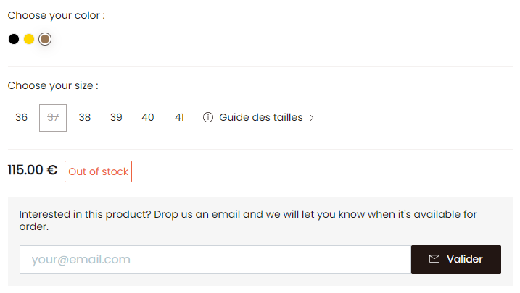This screenshot has height=293, width=520.
Task: Choose size 41
Action: 179,117
